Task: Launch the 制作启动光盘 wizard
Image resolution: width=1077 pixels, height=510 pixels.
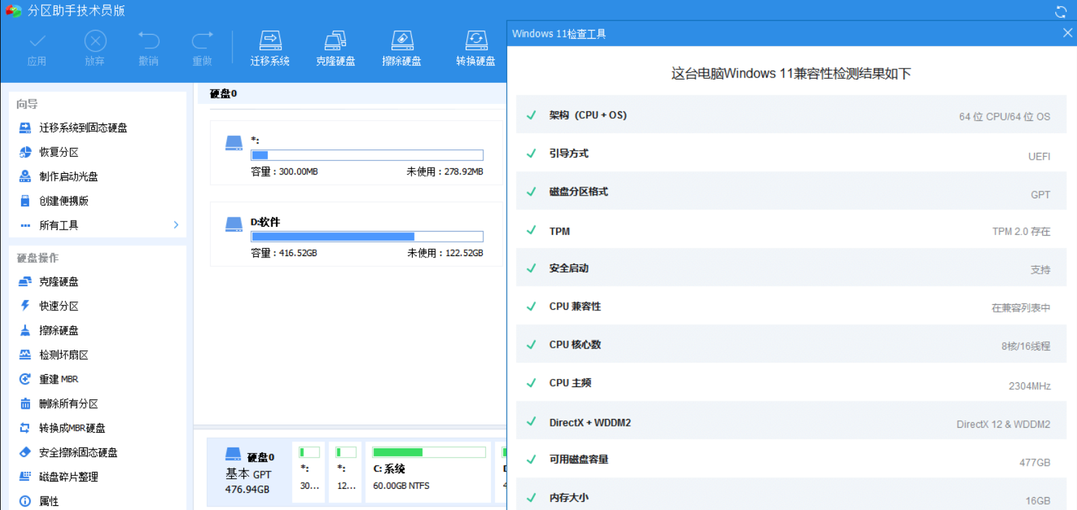Action: [x=68, y=177]
